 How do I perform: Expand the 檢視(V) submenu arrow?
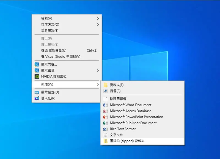[98, 18]
